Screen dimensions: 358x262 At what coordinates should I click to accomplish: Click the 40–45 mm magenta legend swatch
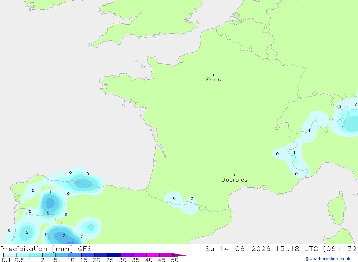coord(153,255)
